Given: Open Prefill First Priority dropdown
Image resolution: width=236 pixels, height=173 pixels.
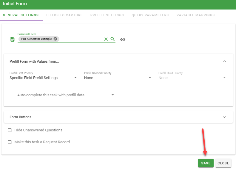Looking at the screenshot, I should pos(44,78).
